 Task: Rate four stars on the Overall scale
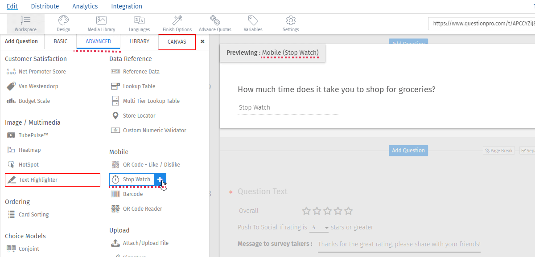[338, 211]
